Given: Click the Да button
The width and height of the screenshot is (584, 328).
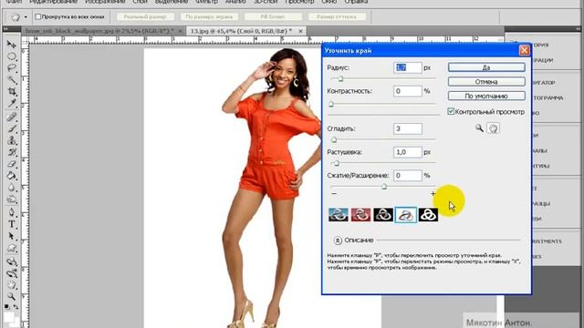Looking at the screenshot, I should [x=486, y=67].
